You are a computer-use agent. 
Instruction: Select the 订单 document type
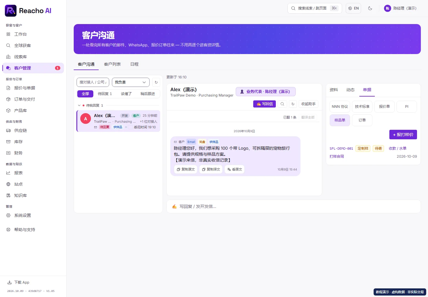(362, 120)
